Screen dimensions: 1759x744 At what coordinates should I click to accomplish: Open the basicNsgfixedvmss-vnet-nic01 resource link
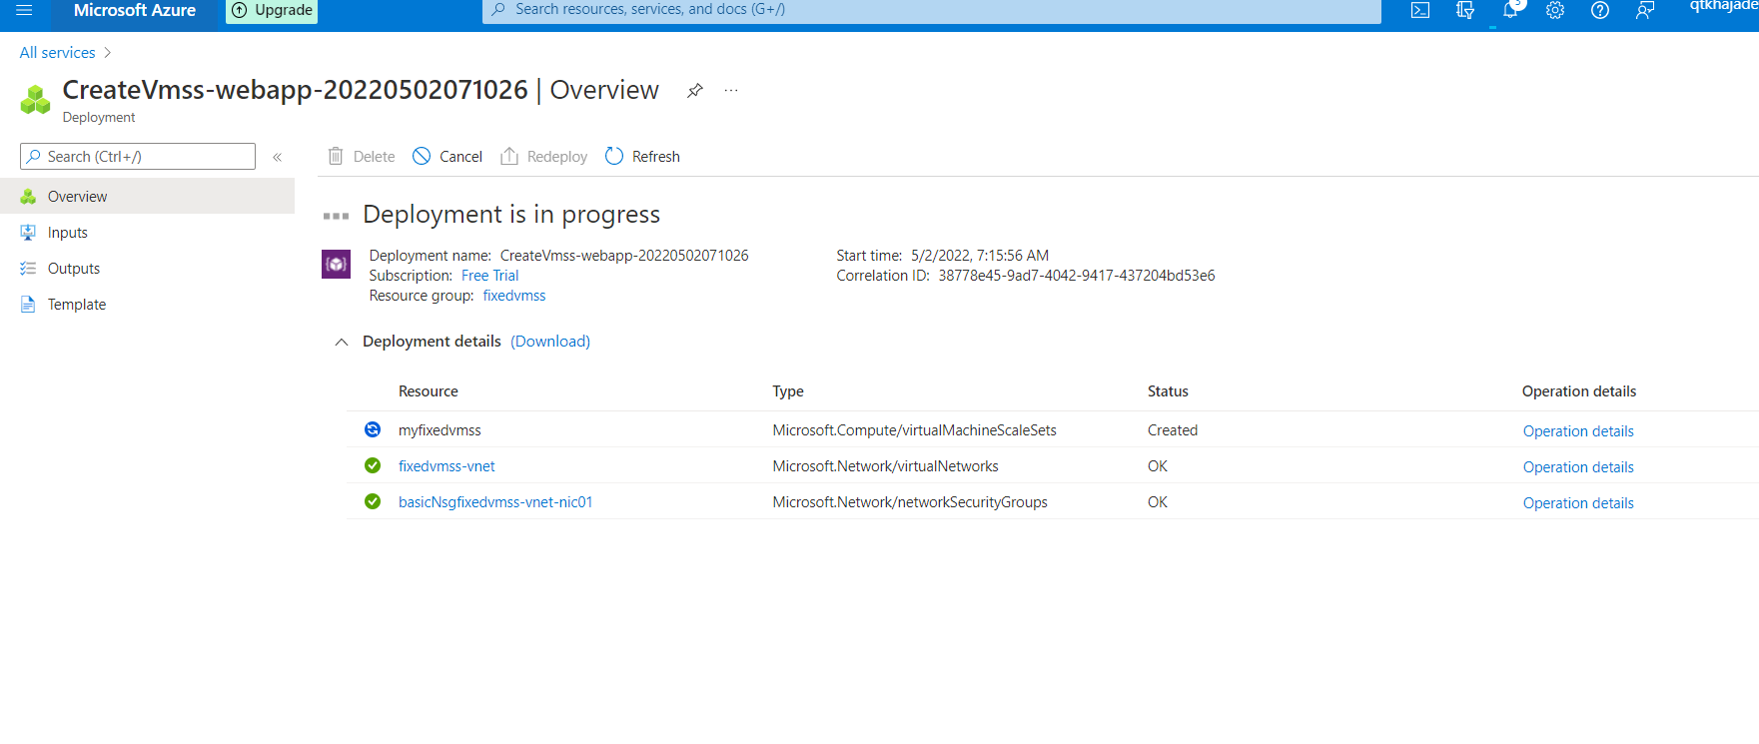[495, 502]
